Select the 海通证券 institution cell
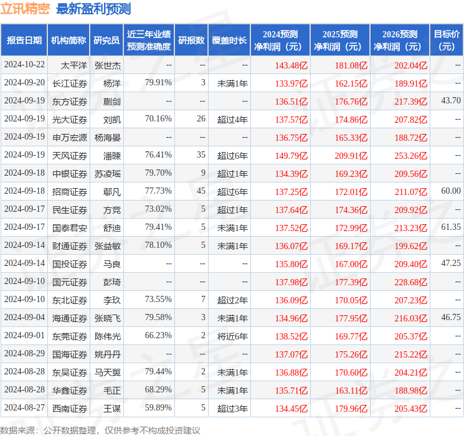 pos(70,318)
